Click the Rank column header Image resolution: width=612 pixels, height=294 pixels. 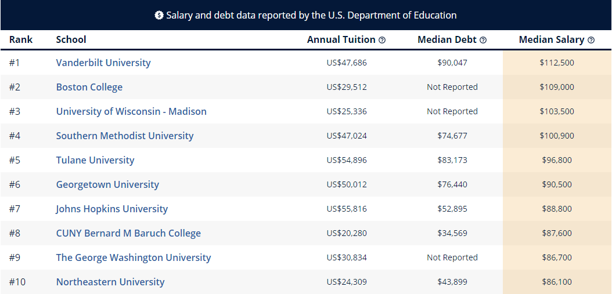21,40
